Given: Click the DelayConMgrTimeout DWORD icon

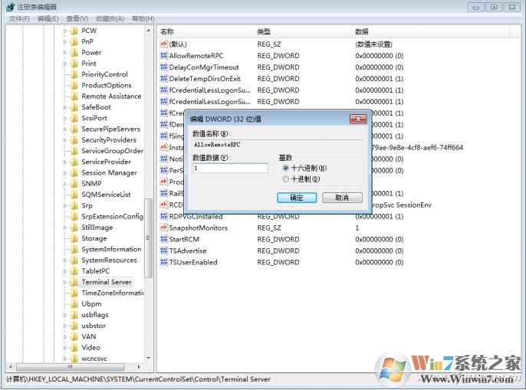Looking at the screenshot, I should click(x=164, y=67).
